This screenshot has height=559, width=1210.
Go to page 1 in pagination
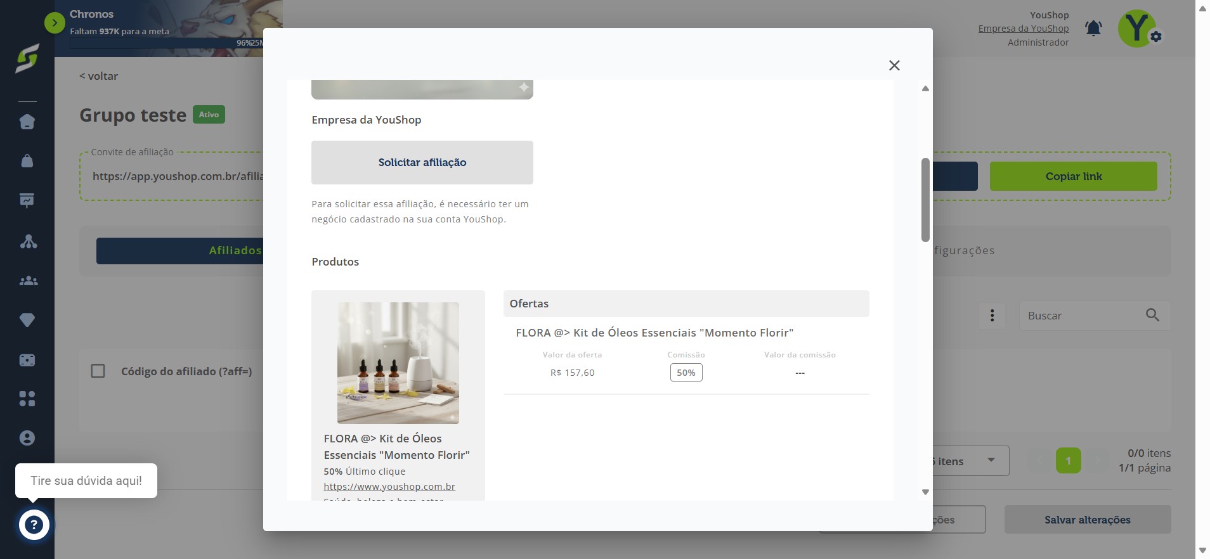click(x=1069, y=461)
